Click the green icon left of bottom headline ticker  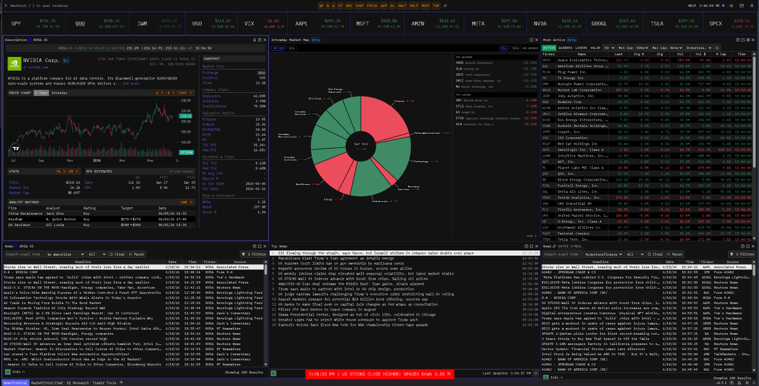coord(274,374)
